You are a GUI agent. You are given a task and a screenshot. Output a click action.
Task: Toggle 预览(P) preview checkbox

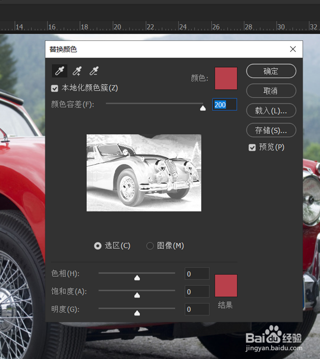[252, 148]
